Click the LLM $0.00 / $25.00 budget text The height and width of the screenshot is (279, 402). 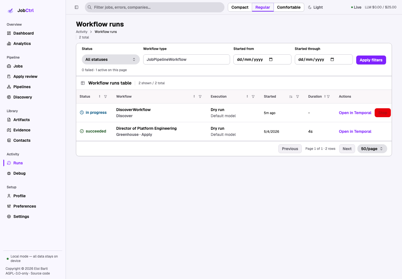[381, 7]
